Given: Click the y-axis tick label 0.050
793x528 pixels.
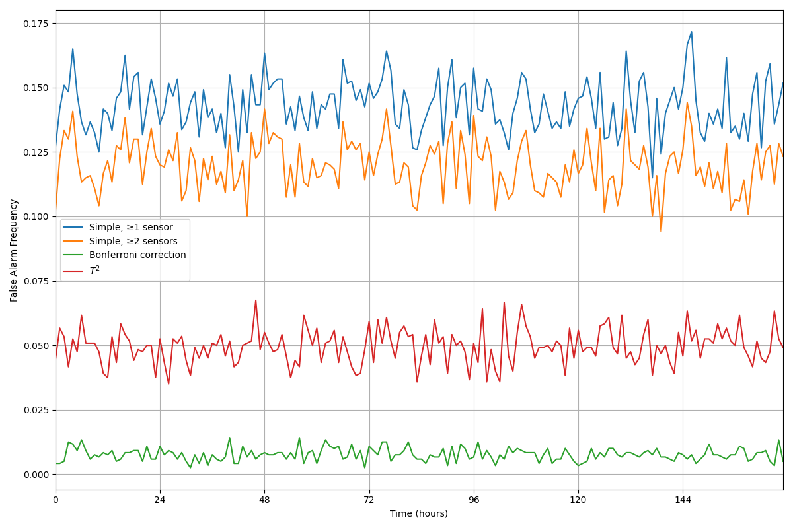Looking at the screenshot, I should coord(36,346).
